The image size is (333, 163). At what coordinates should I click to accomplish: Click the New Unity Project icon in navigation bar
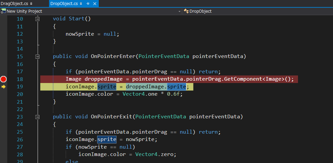[3, 11]
